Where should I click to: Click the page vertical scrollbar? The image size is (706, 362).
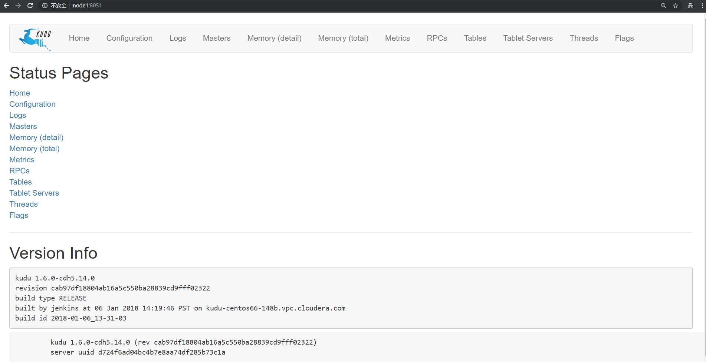point(705,187)
